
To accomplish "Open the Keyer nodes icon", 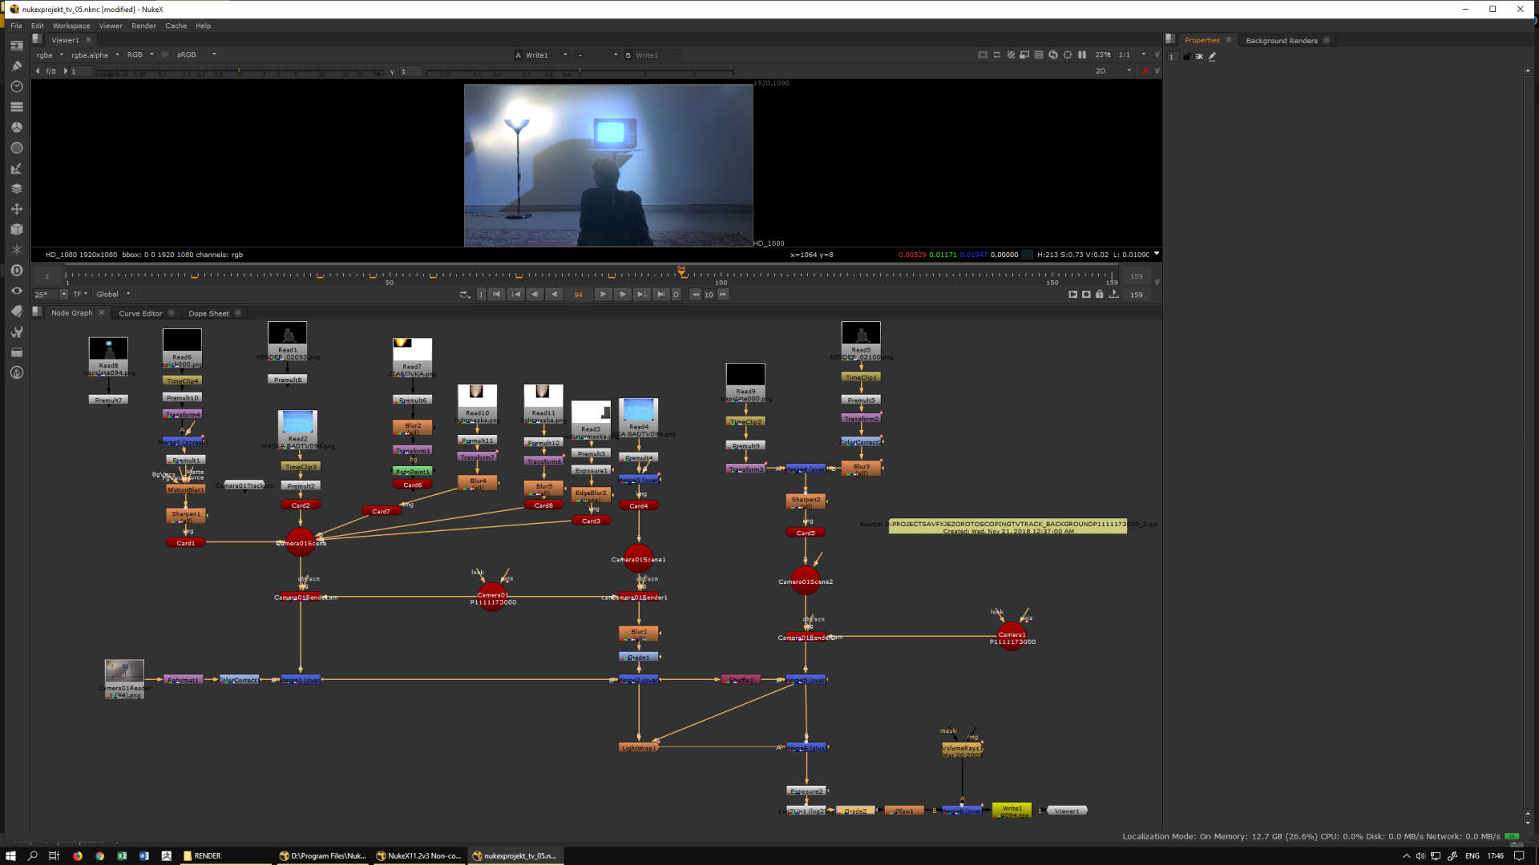I will click(x=16, y=168).
